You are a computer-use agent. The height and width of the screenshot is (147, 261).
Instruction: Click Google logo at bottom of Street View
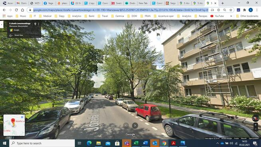(130, 134)
